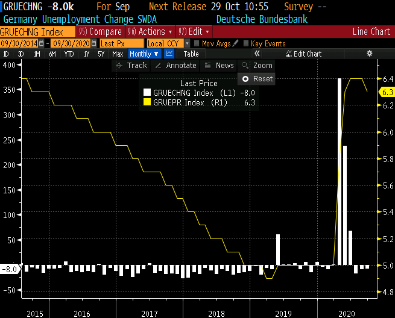Set range to 5Y
Viewport: 395px width, 318px height.
(101, 54)
